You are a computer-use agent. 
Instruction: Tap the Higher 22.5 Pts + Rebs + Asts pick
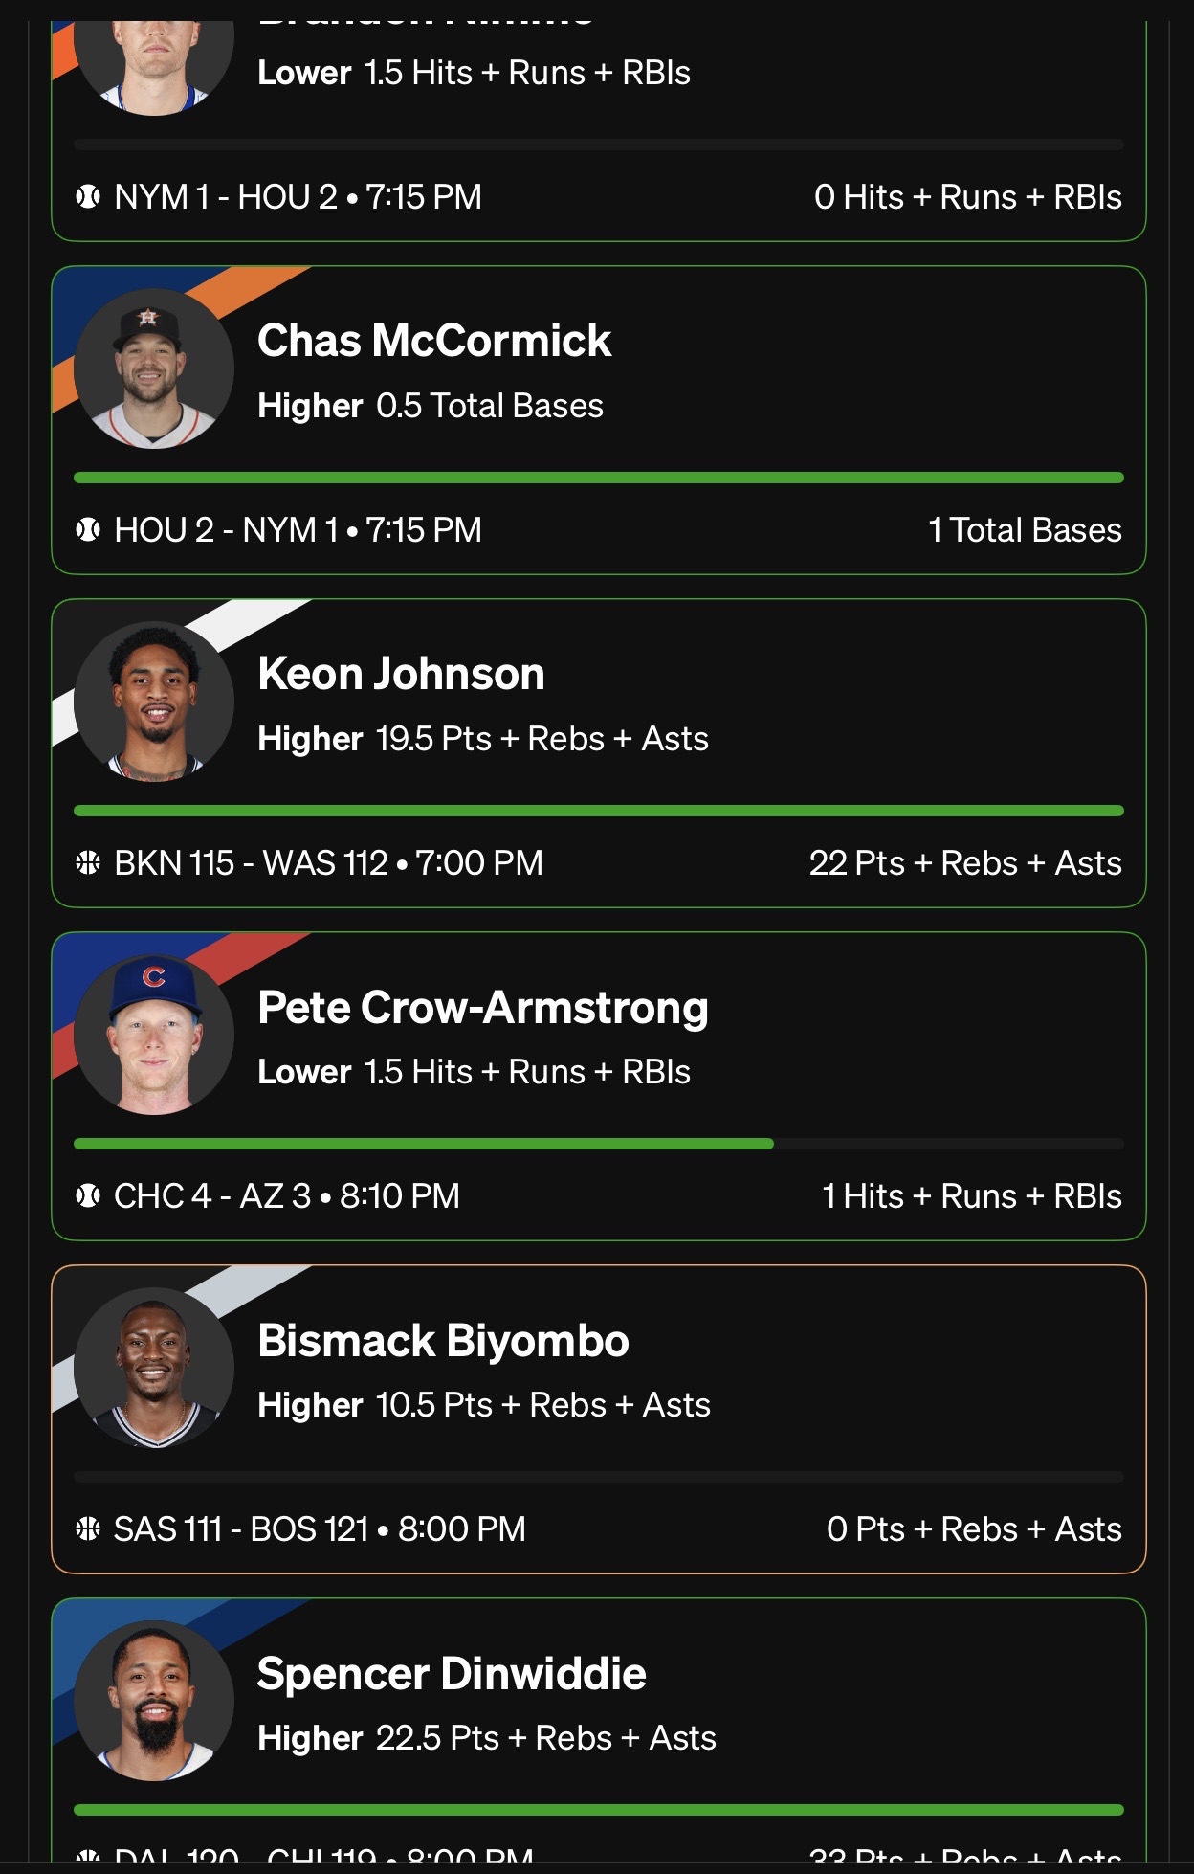(487, 1738)
